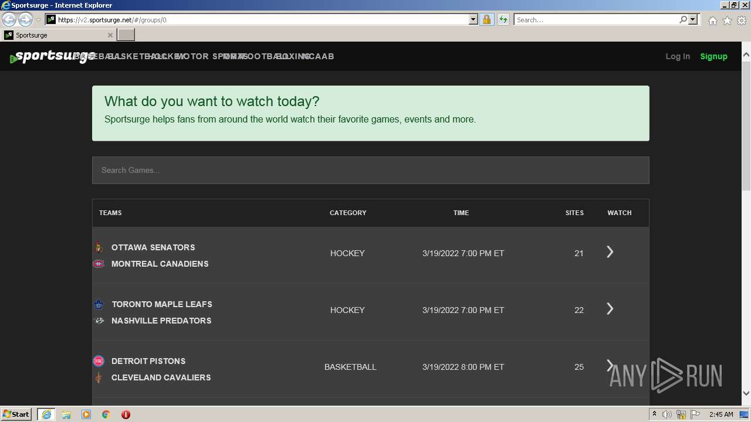The image size is (751, 422).
Task: Open File Explorer from taskbar
Action: coord(66,414)
